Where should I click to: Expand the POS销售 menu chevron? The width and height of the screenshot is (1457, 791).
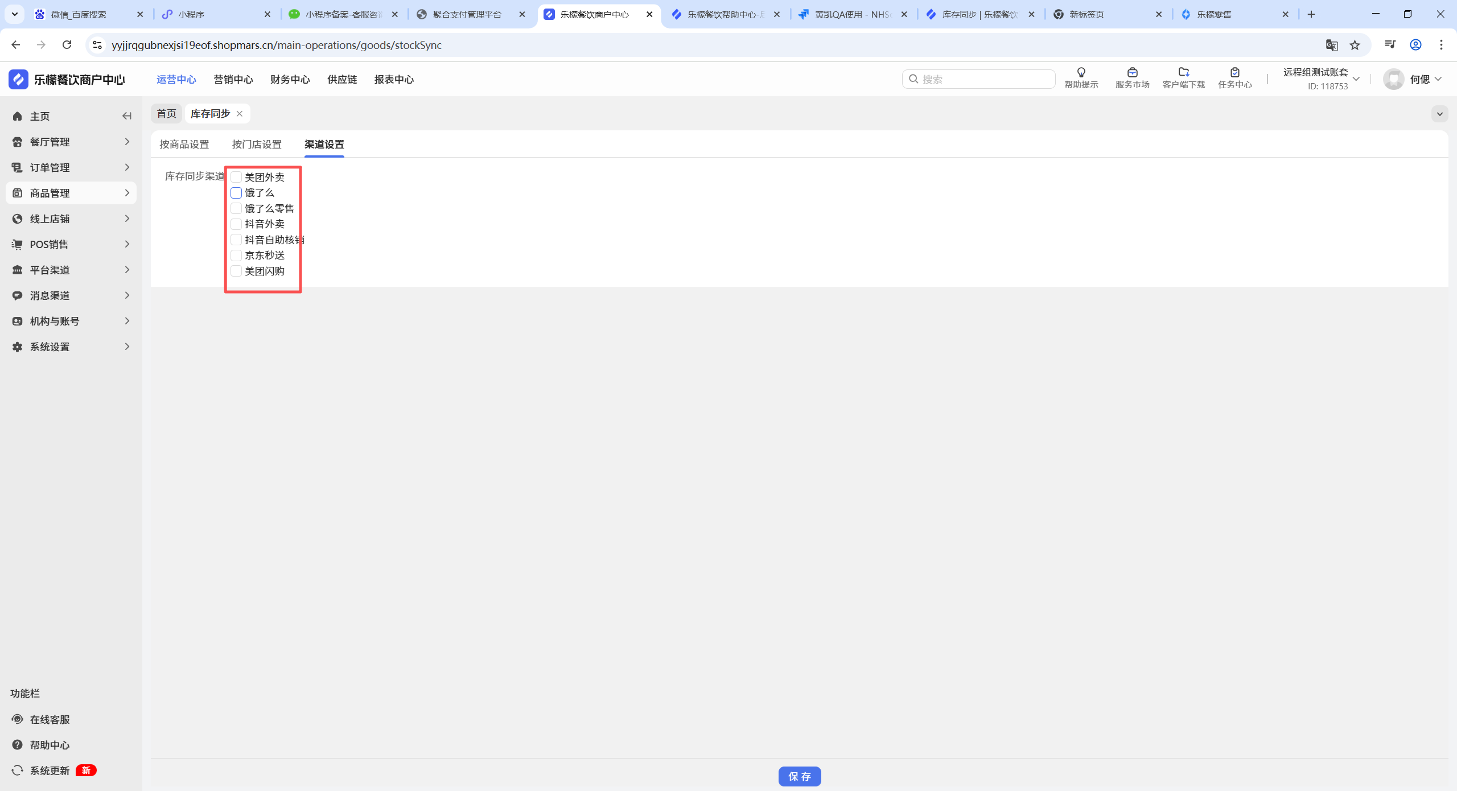(127, 244)
